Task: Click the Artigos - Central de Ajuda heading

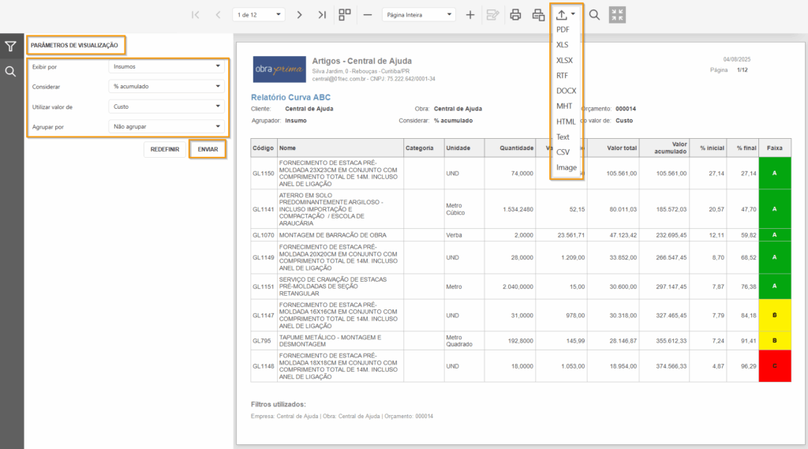Action: (x=361, y=61)
